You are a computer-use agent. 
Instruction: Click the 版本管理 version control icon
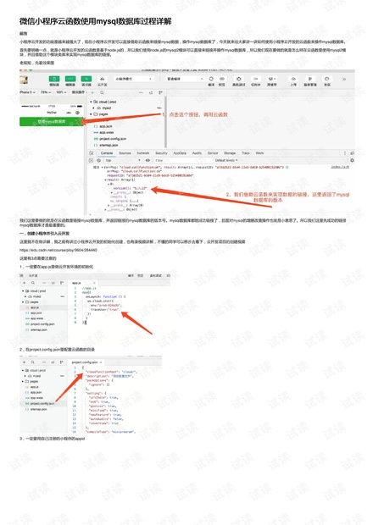click(309, 79)
